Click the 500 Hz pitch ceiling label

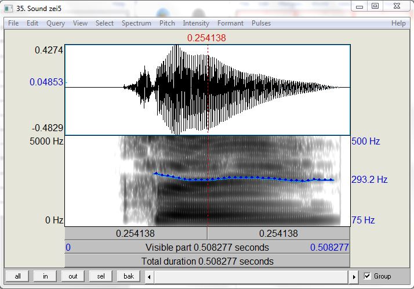[366, 142]
